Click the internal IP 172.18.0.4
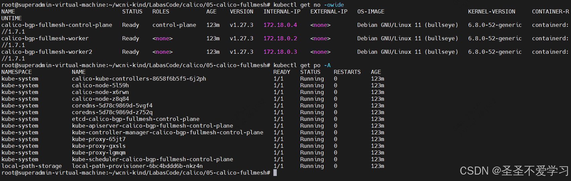This screenshot has height=181, width=571. 280,25
